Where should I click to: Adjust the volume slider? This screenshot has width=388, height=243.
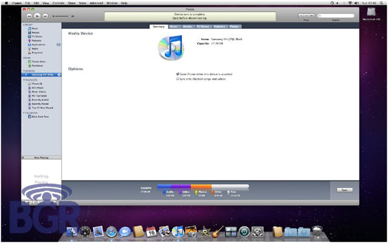click(65, 15)
